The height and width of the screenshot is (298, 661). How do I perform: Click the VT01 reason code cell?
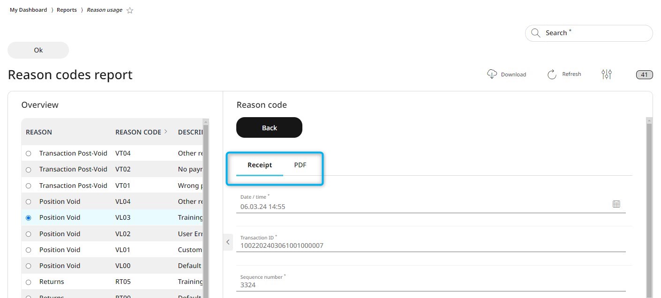click(123, 186)
